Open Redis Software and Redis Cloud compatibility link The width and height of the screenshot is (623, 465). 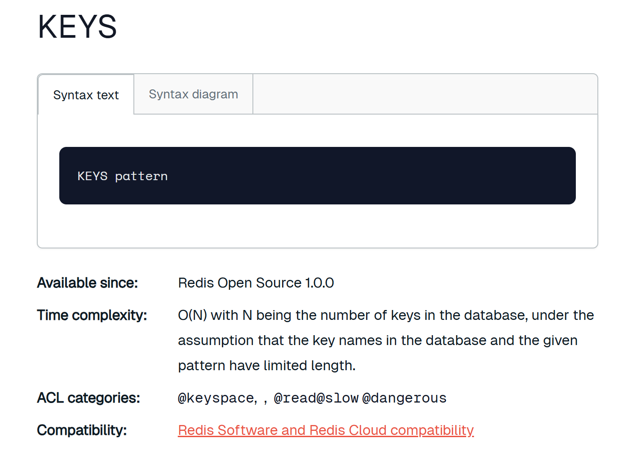tap(326, 430)
